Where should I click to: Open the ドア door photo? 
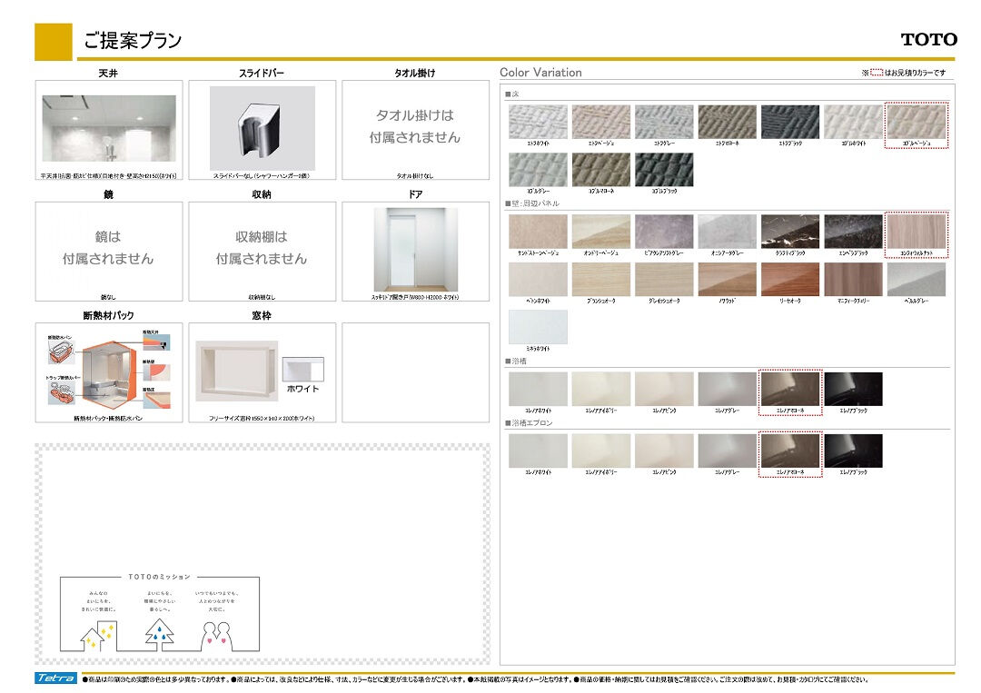(415, 249)
